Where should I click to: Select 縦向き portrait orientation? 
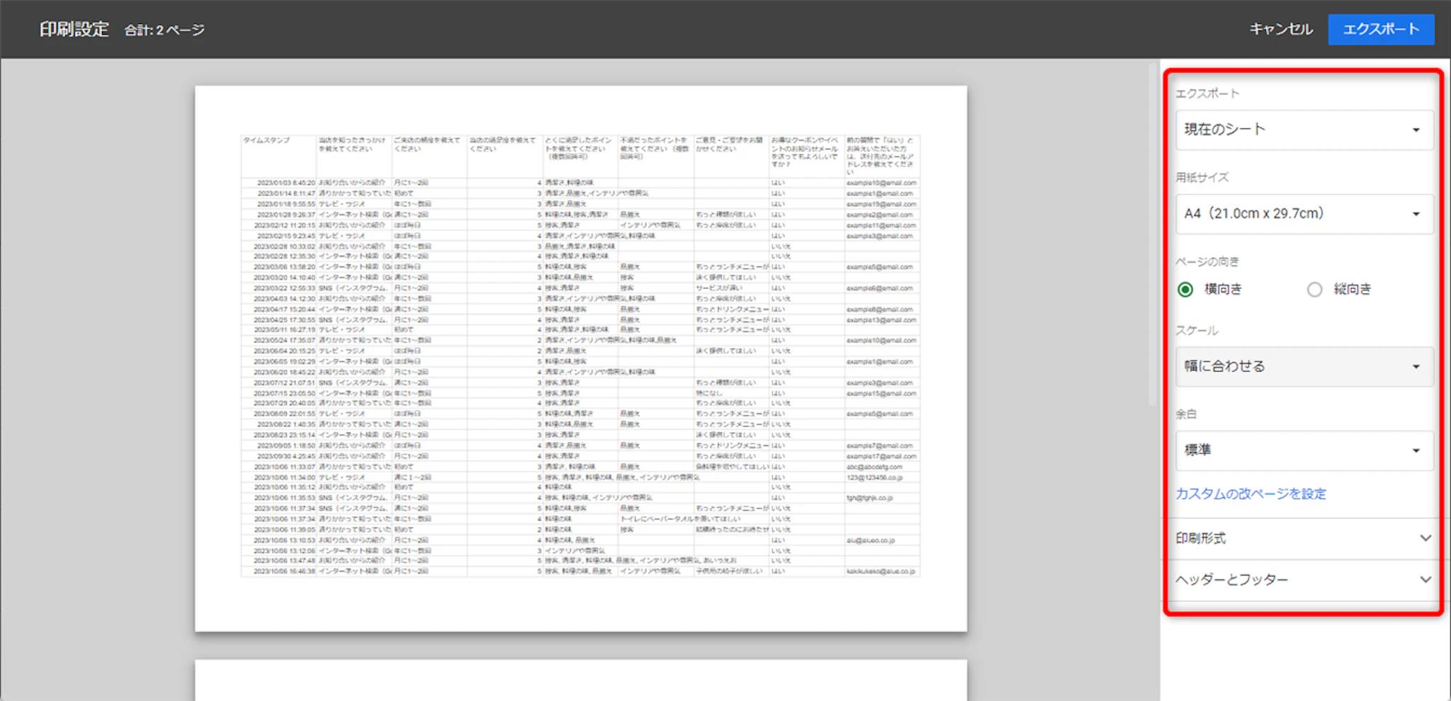1314,290
